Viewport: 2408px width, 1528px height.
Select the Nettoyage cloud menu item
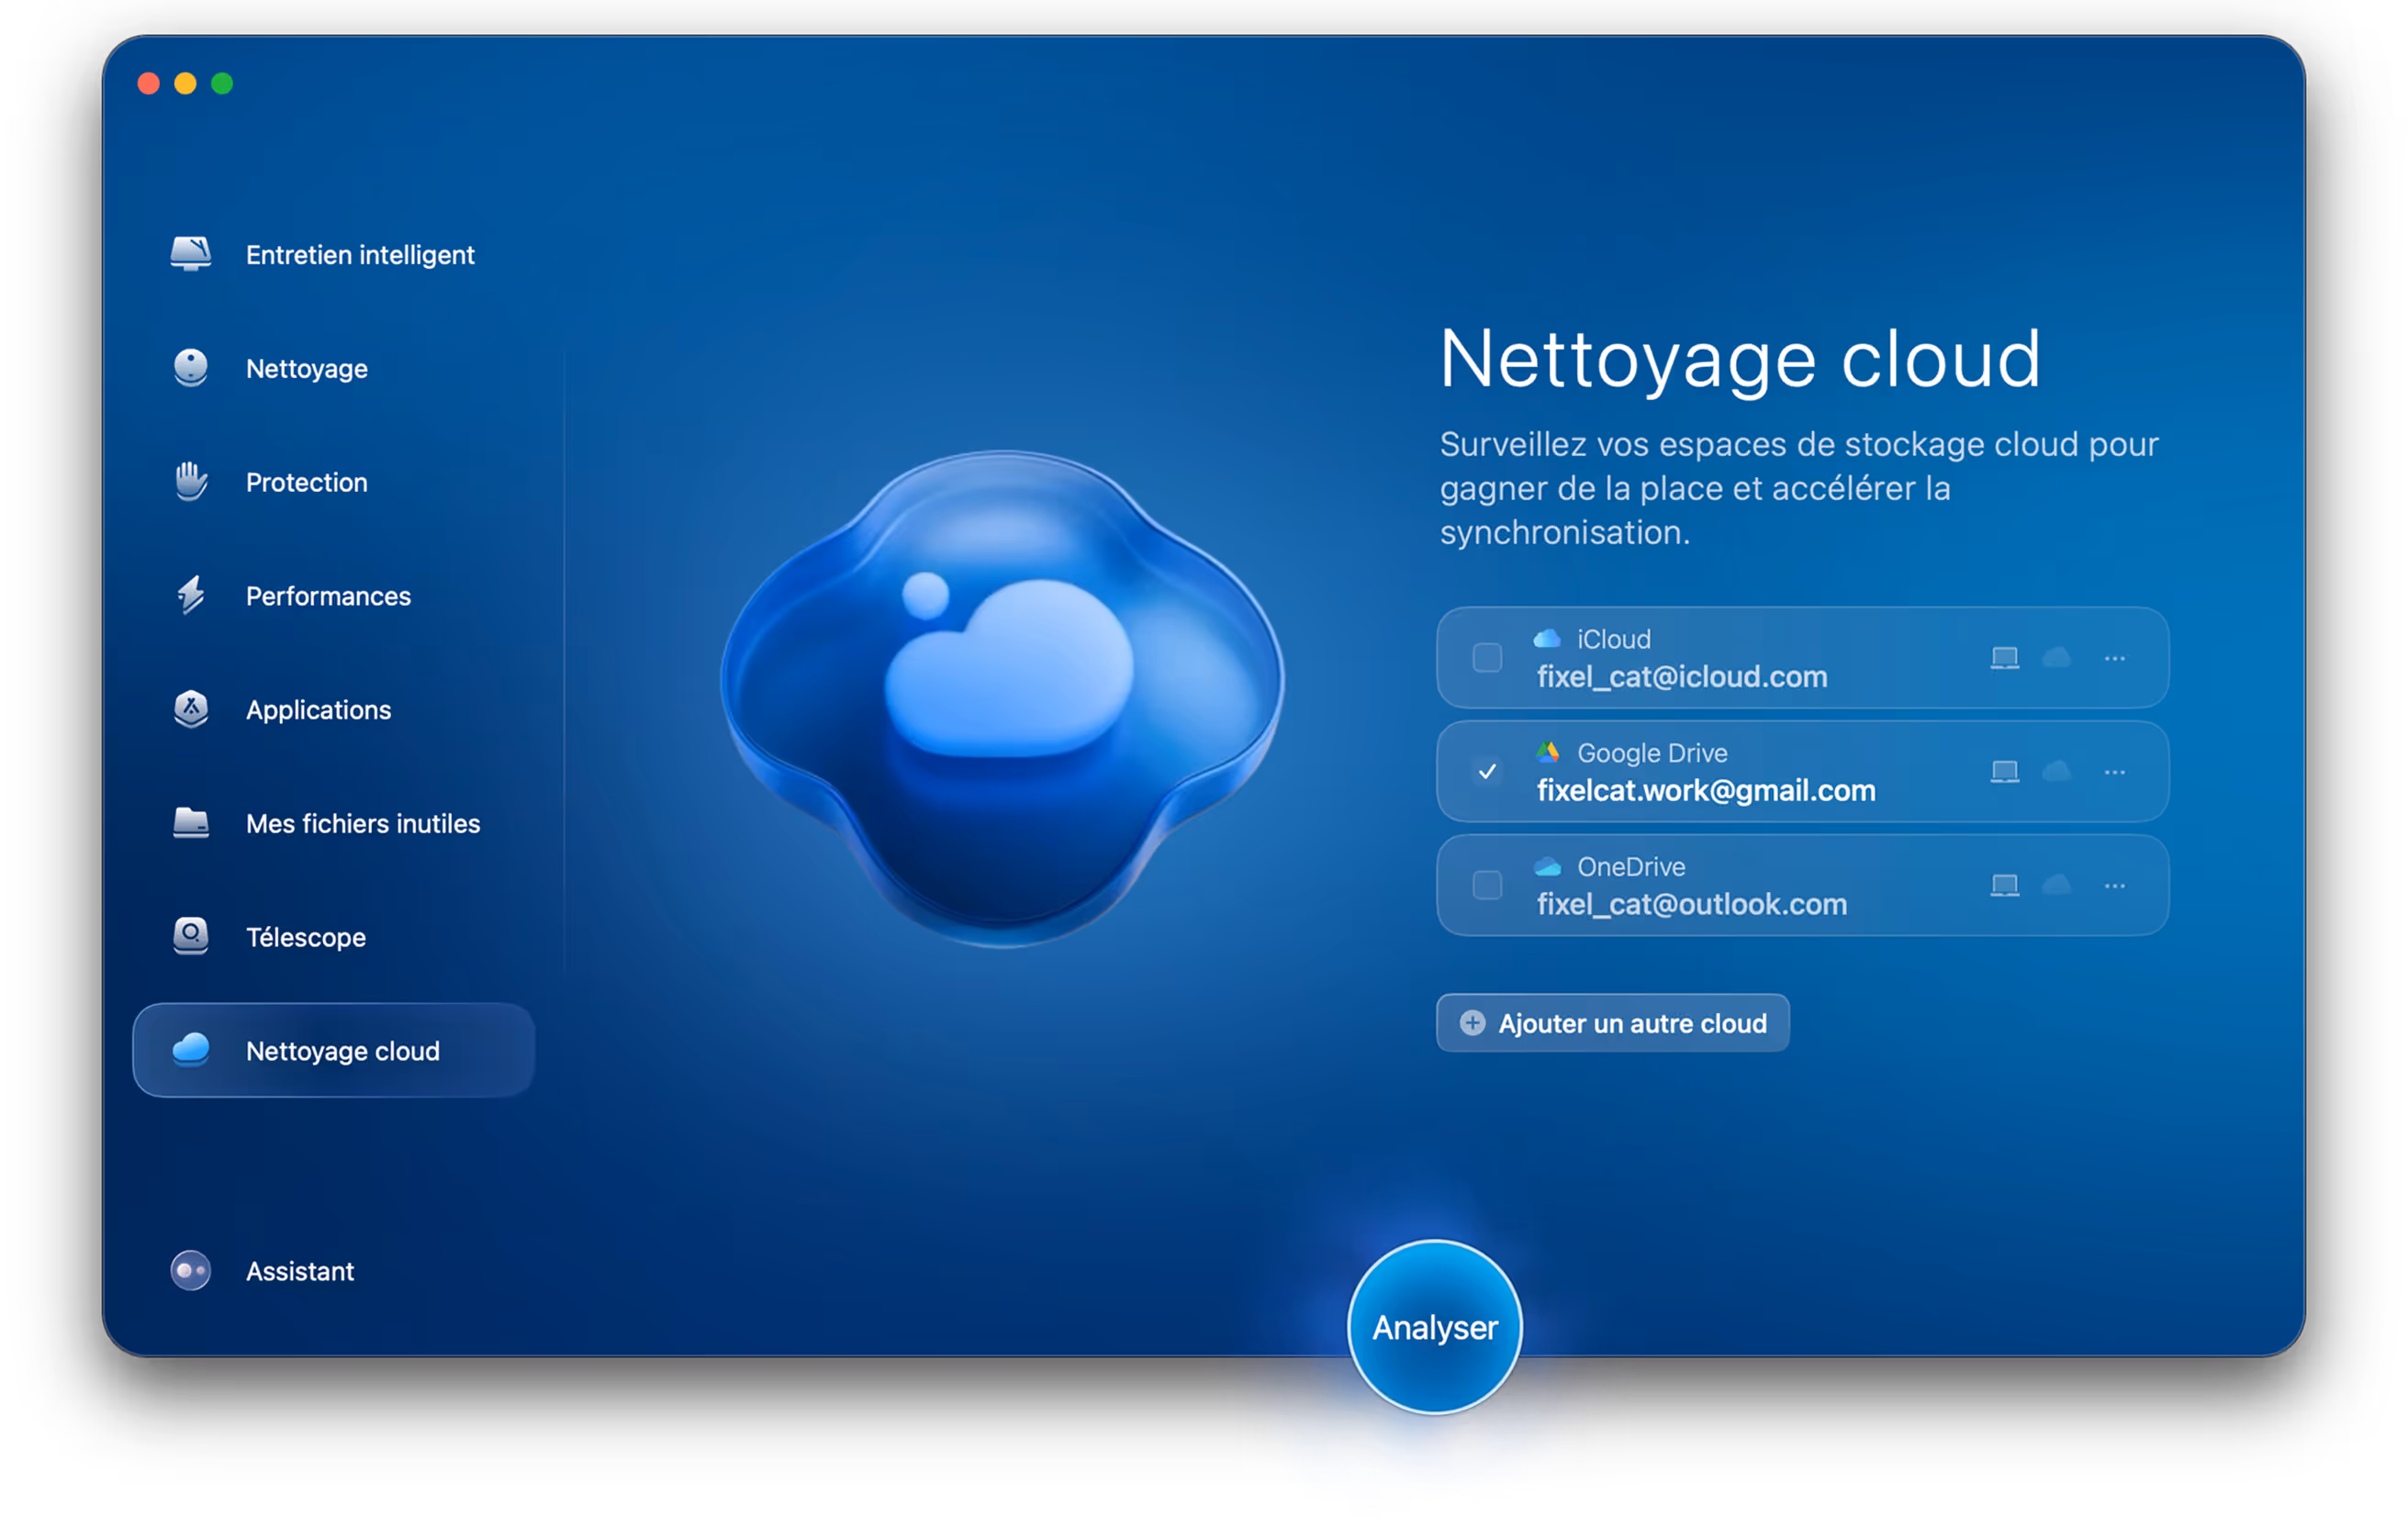coord(333,1050)
